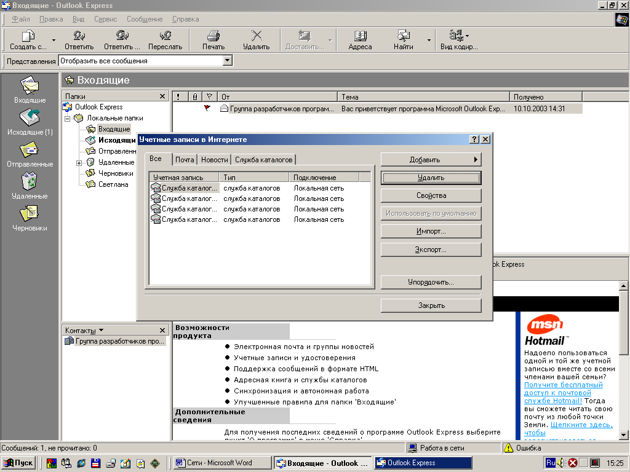This screenshot has width=630, height=472.
Task: Click the speaker volume icon in the tray
Action: [561, 463]
